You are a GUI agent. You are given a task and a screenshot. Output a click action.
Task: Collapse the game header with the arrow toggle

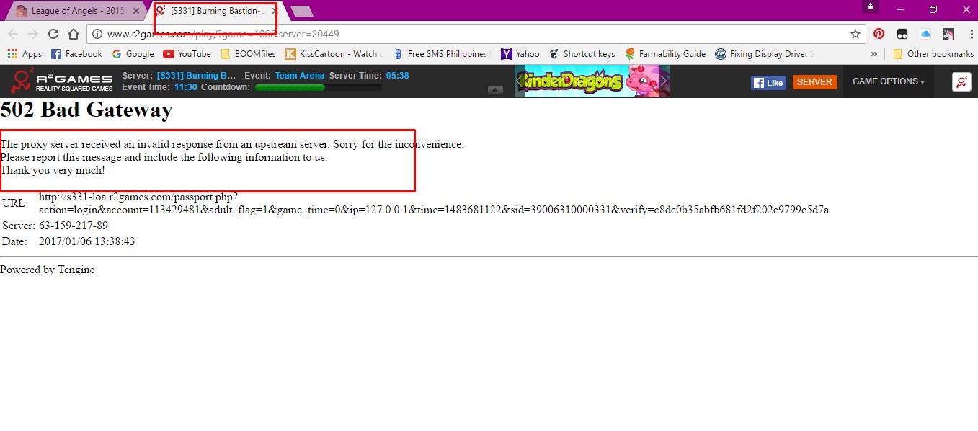[x=495, y=90]
